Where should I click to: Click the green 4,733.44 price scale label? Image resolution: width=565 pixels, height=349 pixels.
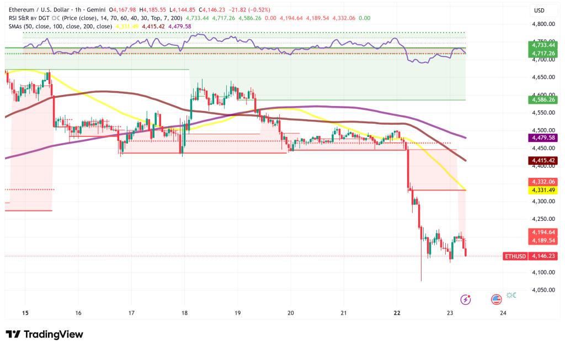543,45
